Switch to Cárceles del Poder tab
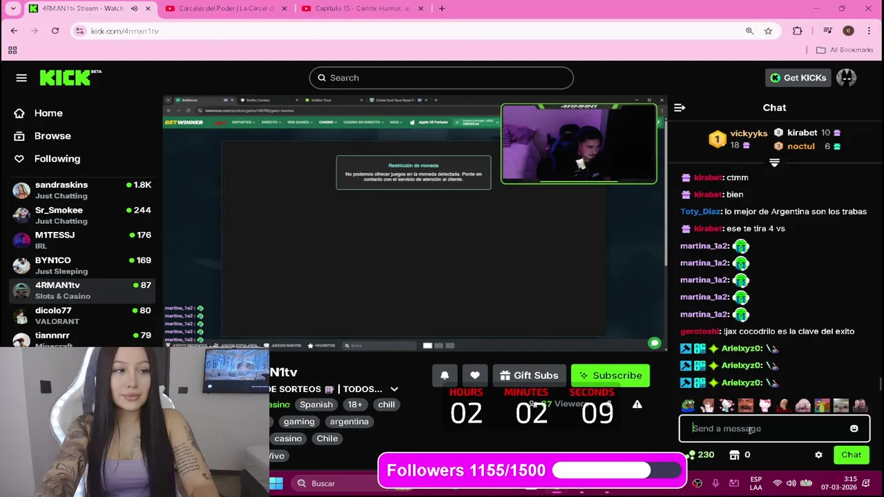This screenshot has width=884, height=497. 227,8
